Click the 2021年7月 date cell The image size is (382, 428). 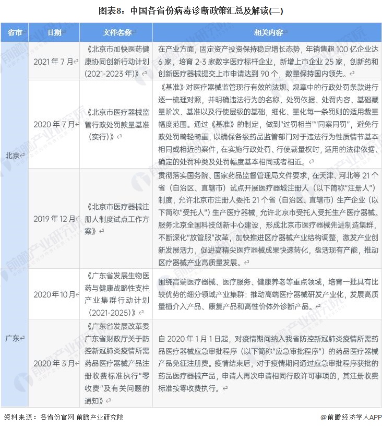tap(54, 61)
